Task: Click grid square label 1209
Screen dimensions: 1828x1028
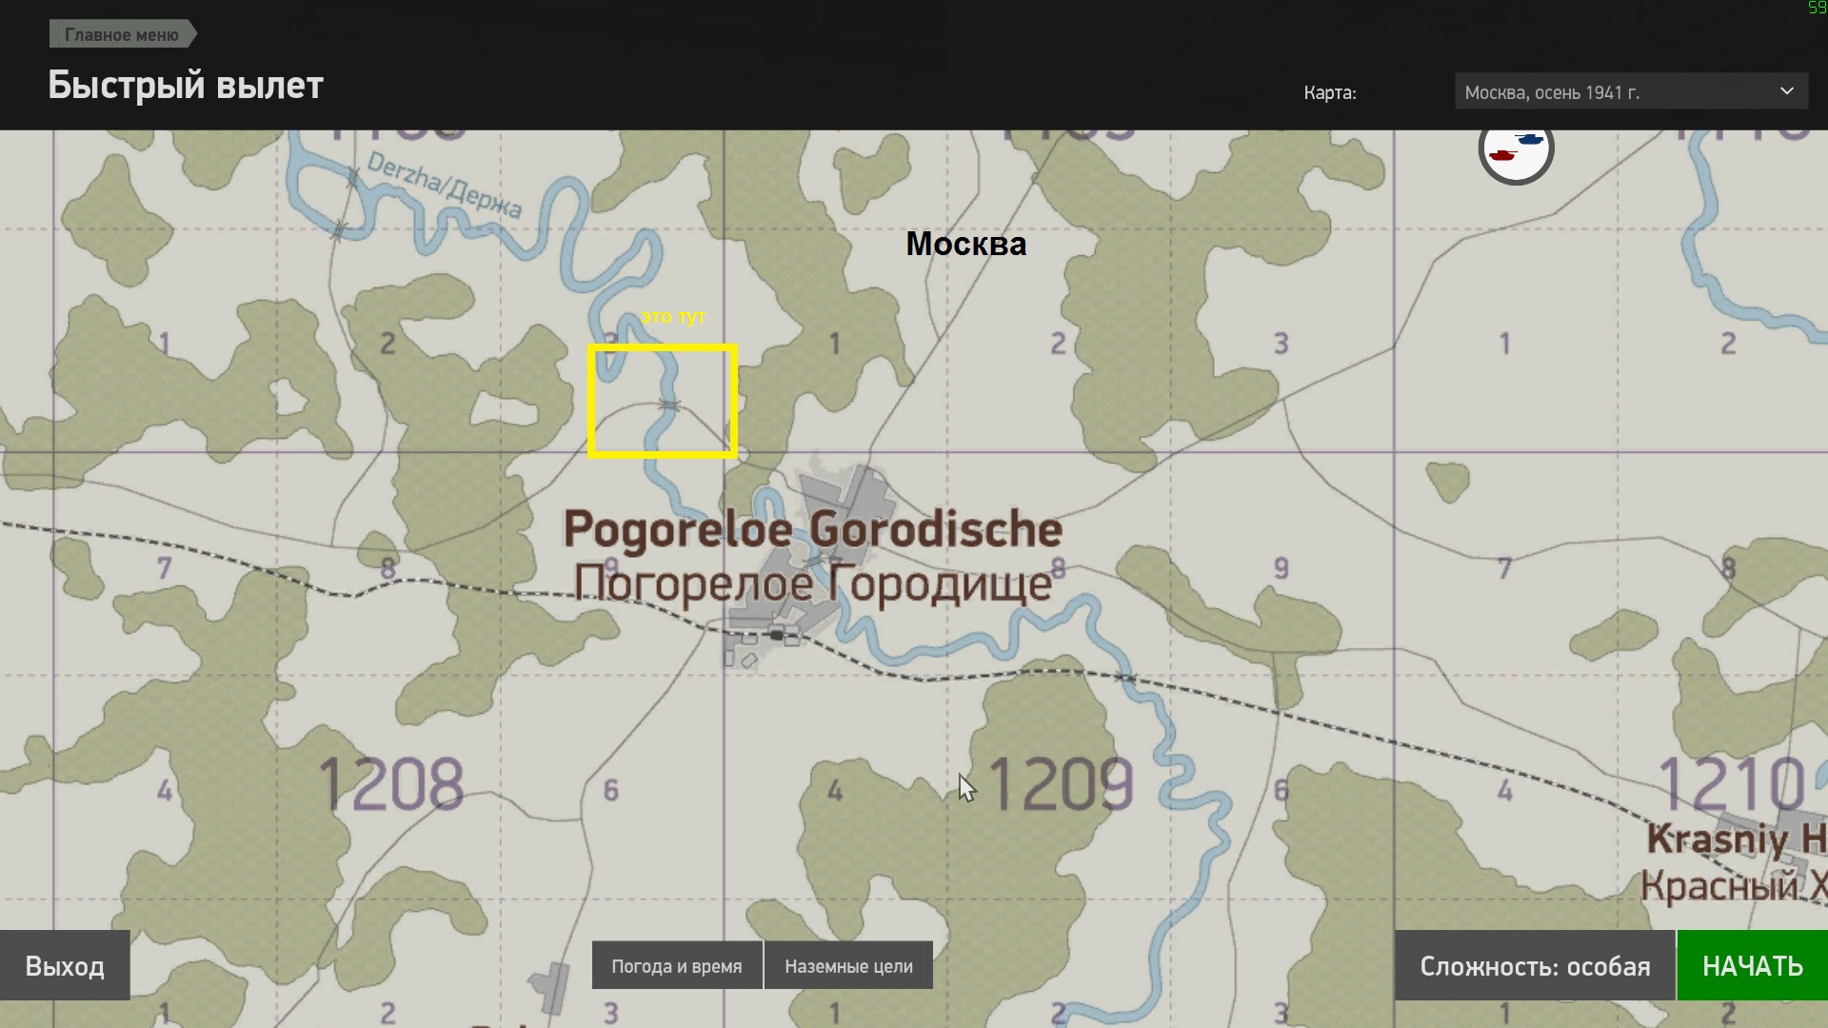Action: click(1061, 784)
